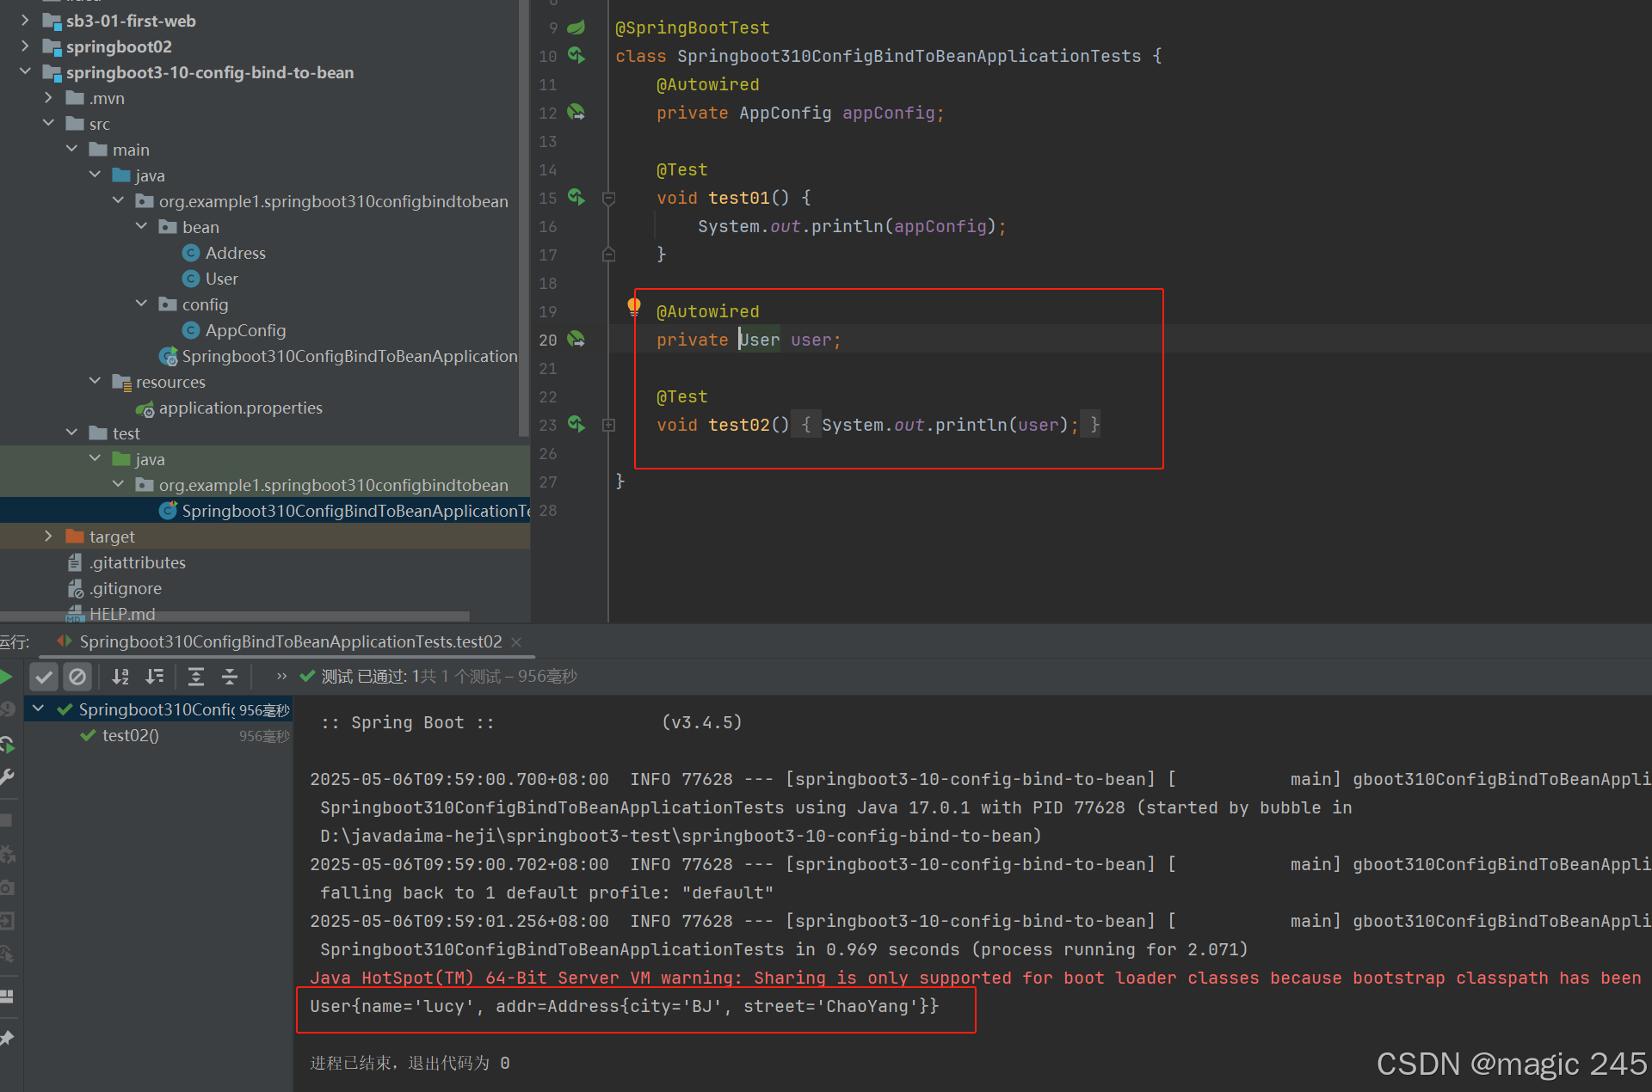Select the Springboot310ConfigBindToBeanApplicationTests.test02 run tab
Screen dimensions: 1652x1092
coord(290,642)
